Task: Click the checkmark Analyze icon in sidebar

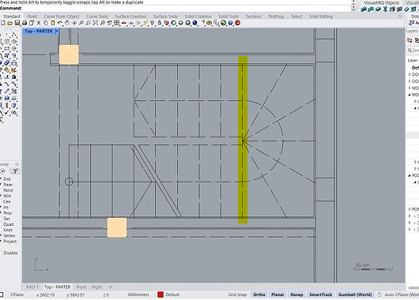Action: point(6,113)
